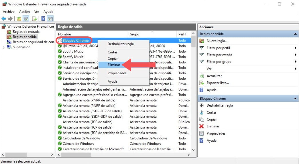Screen dimensions: 299x164
Task: Click the Cortar scissors icon
Action: [202, 113]
